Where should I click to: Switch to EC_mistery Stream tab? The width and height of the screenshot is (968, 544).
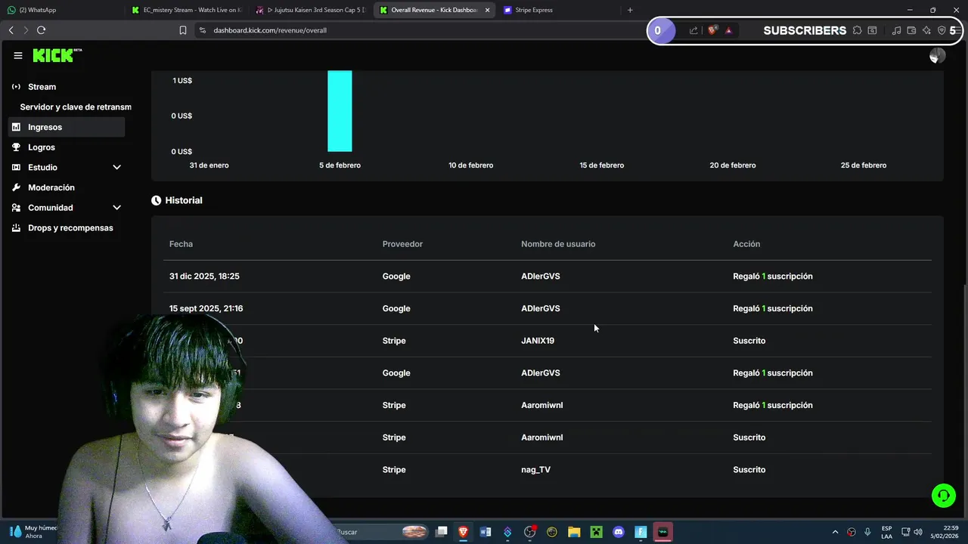point(187,10)
